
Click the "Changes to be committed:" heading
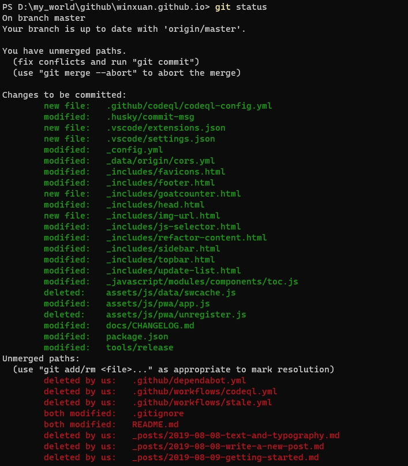(x=65, y=95)
